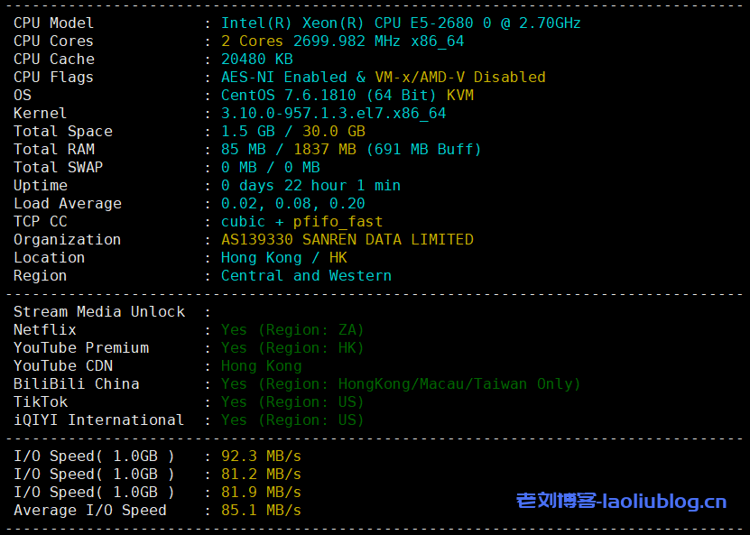Select the BiliBili China unlock result
The height and width of the screenshot is (535, 750).
tap(401, 384)
